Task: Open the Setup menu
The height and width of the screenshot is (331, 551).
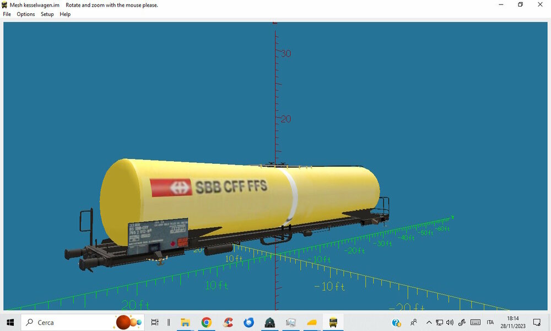Action: [47, 14]
